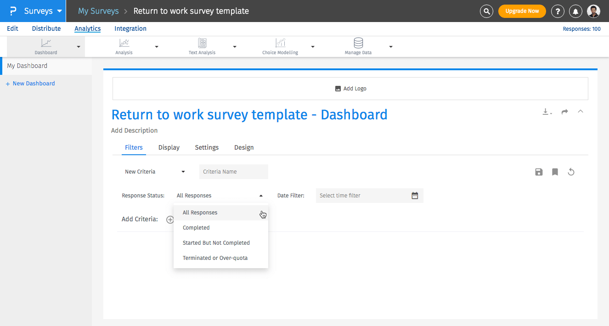Open Manage Data

358,44
